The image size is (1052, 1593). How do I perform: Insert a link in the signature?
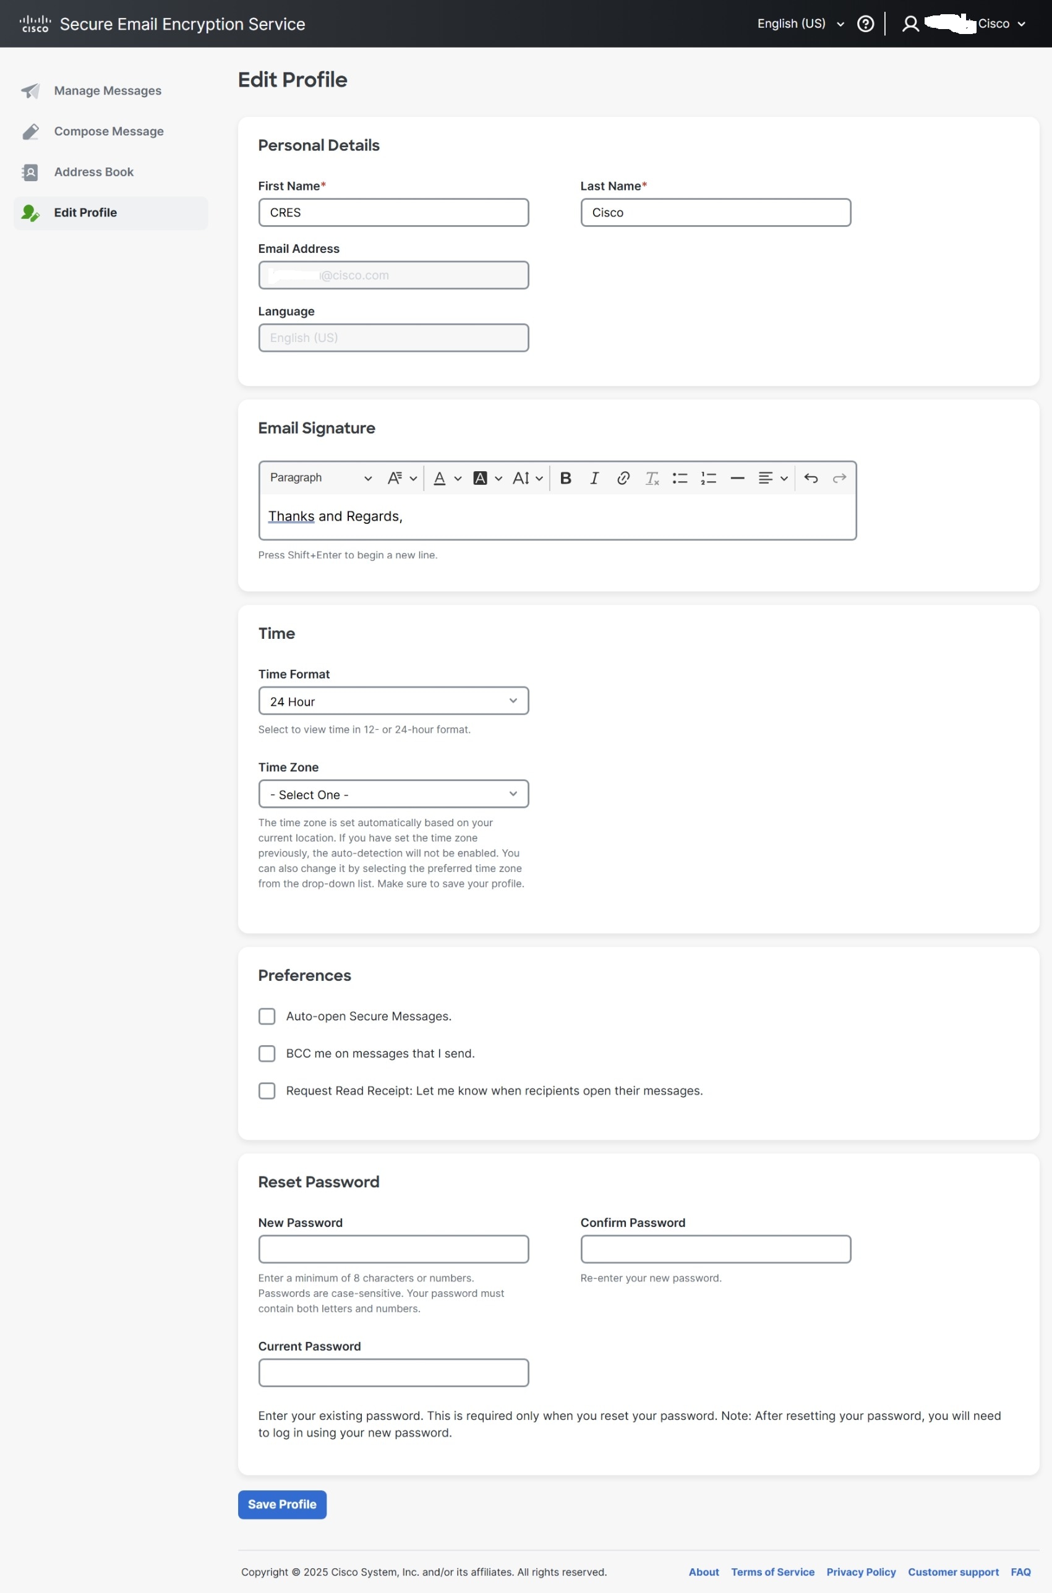tap(623, 478)
